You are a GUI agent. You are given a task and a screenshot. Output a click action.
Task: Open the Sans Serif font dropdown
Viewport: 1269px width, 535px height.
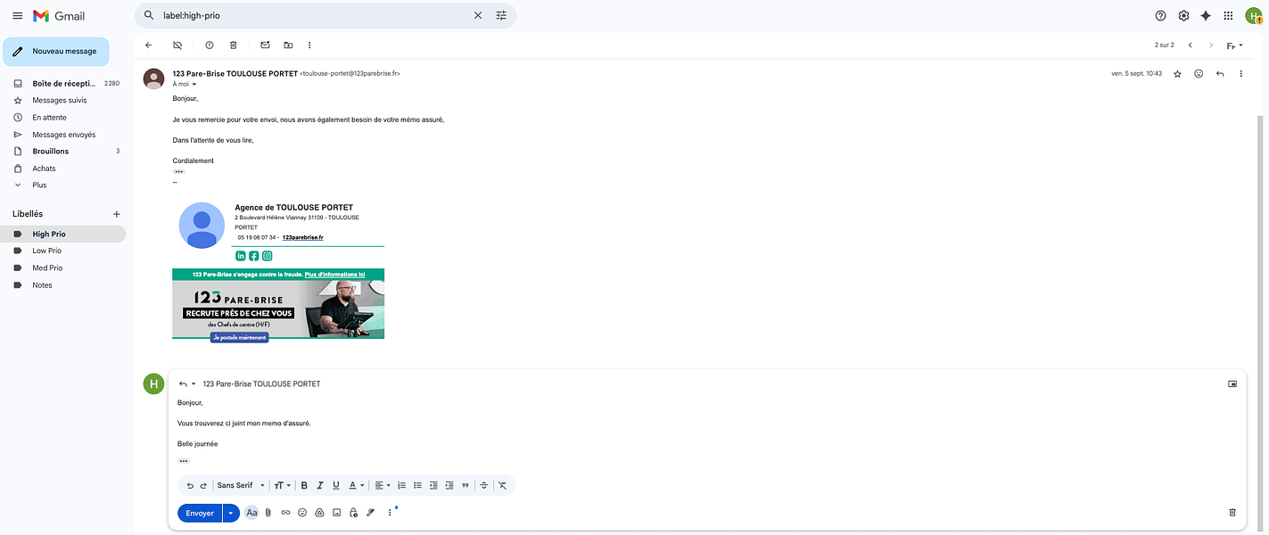(x=241, y=485)
